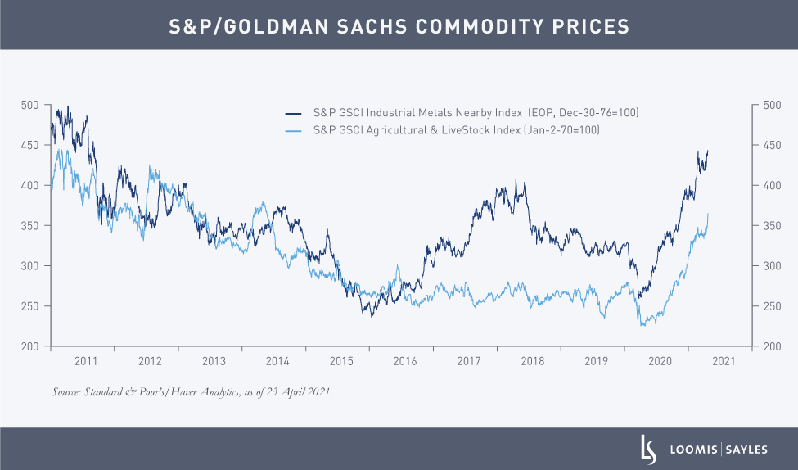The width and height of the screenshot is (798, 470).
Task: Select the S&P GSCI Industrial Metals legend label
Action: (473, 113)
